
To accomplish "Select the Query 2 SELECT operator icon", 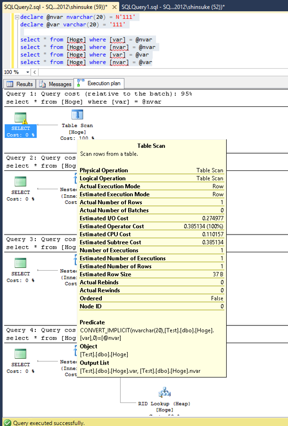I will 20,182.
